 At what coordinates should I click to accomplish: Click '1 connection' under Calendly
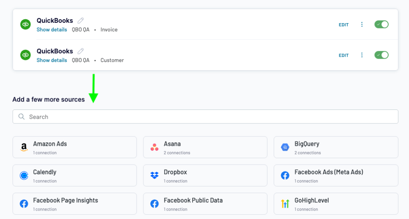[x=45, y=181]
